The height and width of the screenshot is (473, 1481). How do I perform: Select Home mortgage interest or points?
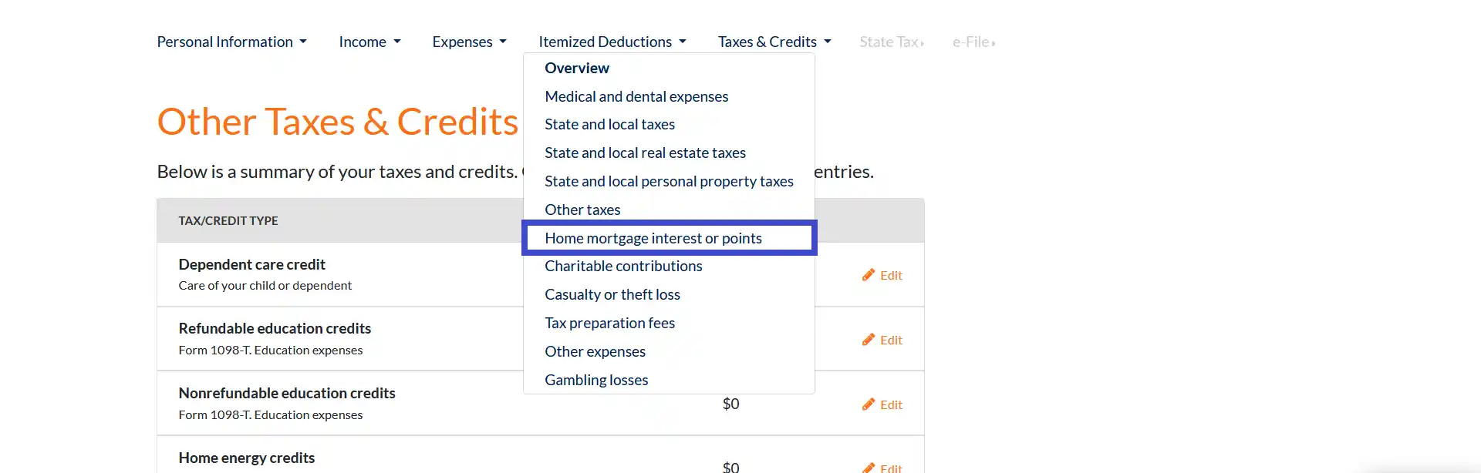pos(653,238)
